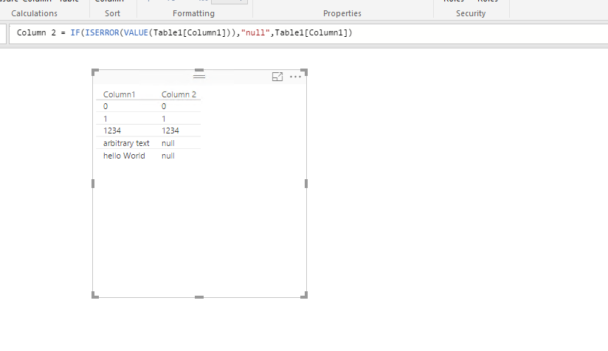Click the right-middle resize handle of visual
Screen dimensions: 608x351
(306, 184)
